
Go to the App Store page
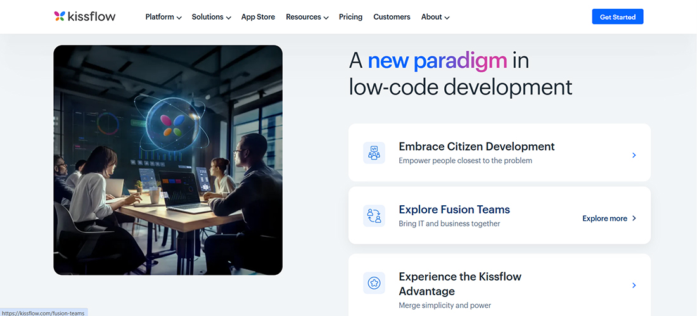[x=258, y=17]
